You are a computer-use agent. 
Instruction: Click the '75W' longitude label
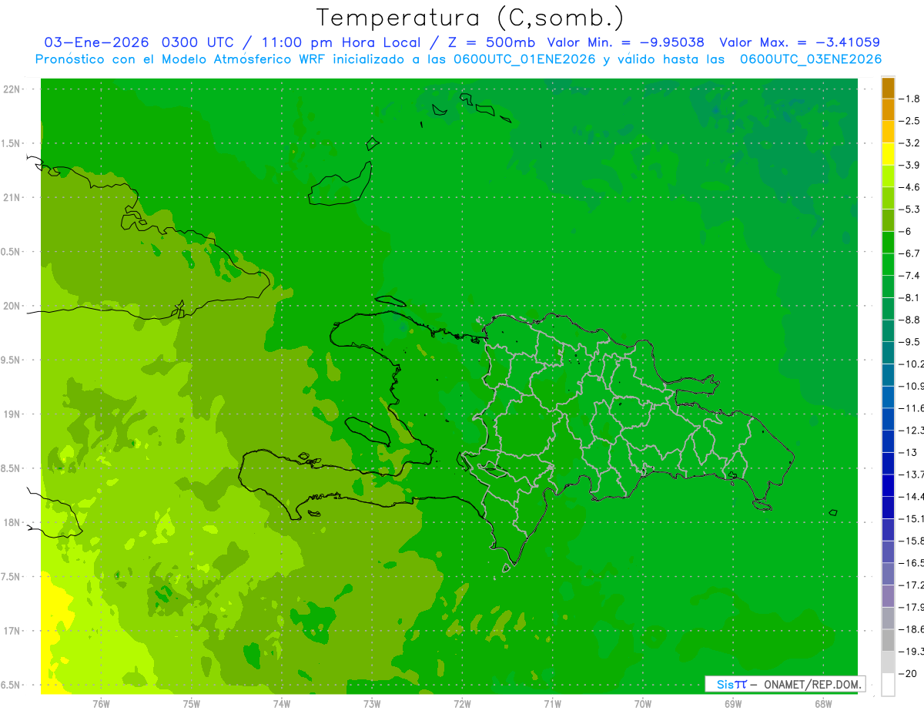tap(192, 703)
